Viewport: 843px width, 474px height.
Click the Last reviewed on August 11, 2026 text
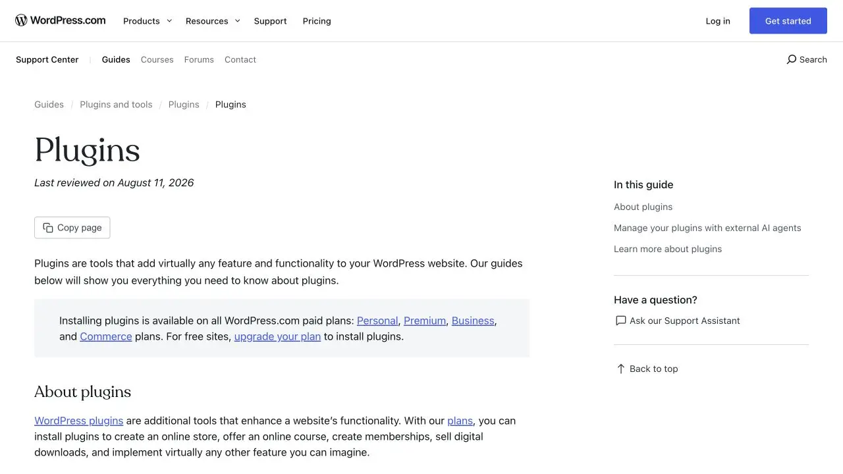point(114,183)
